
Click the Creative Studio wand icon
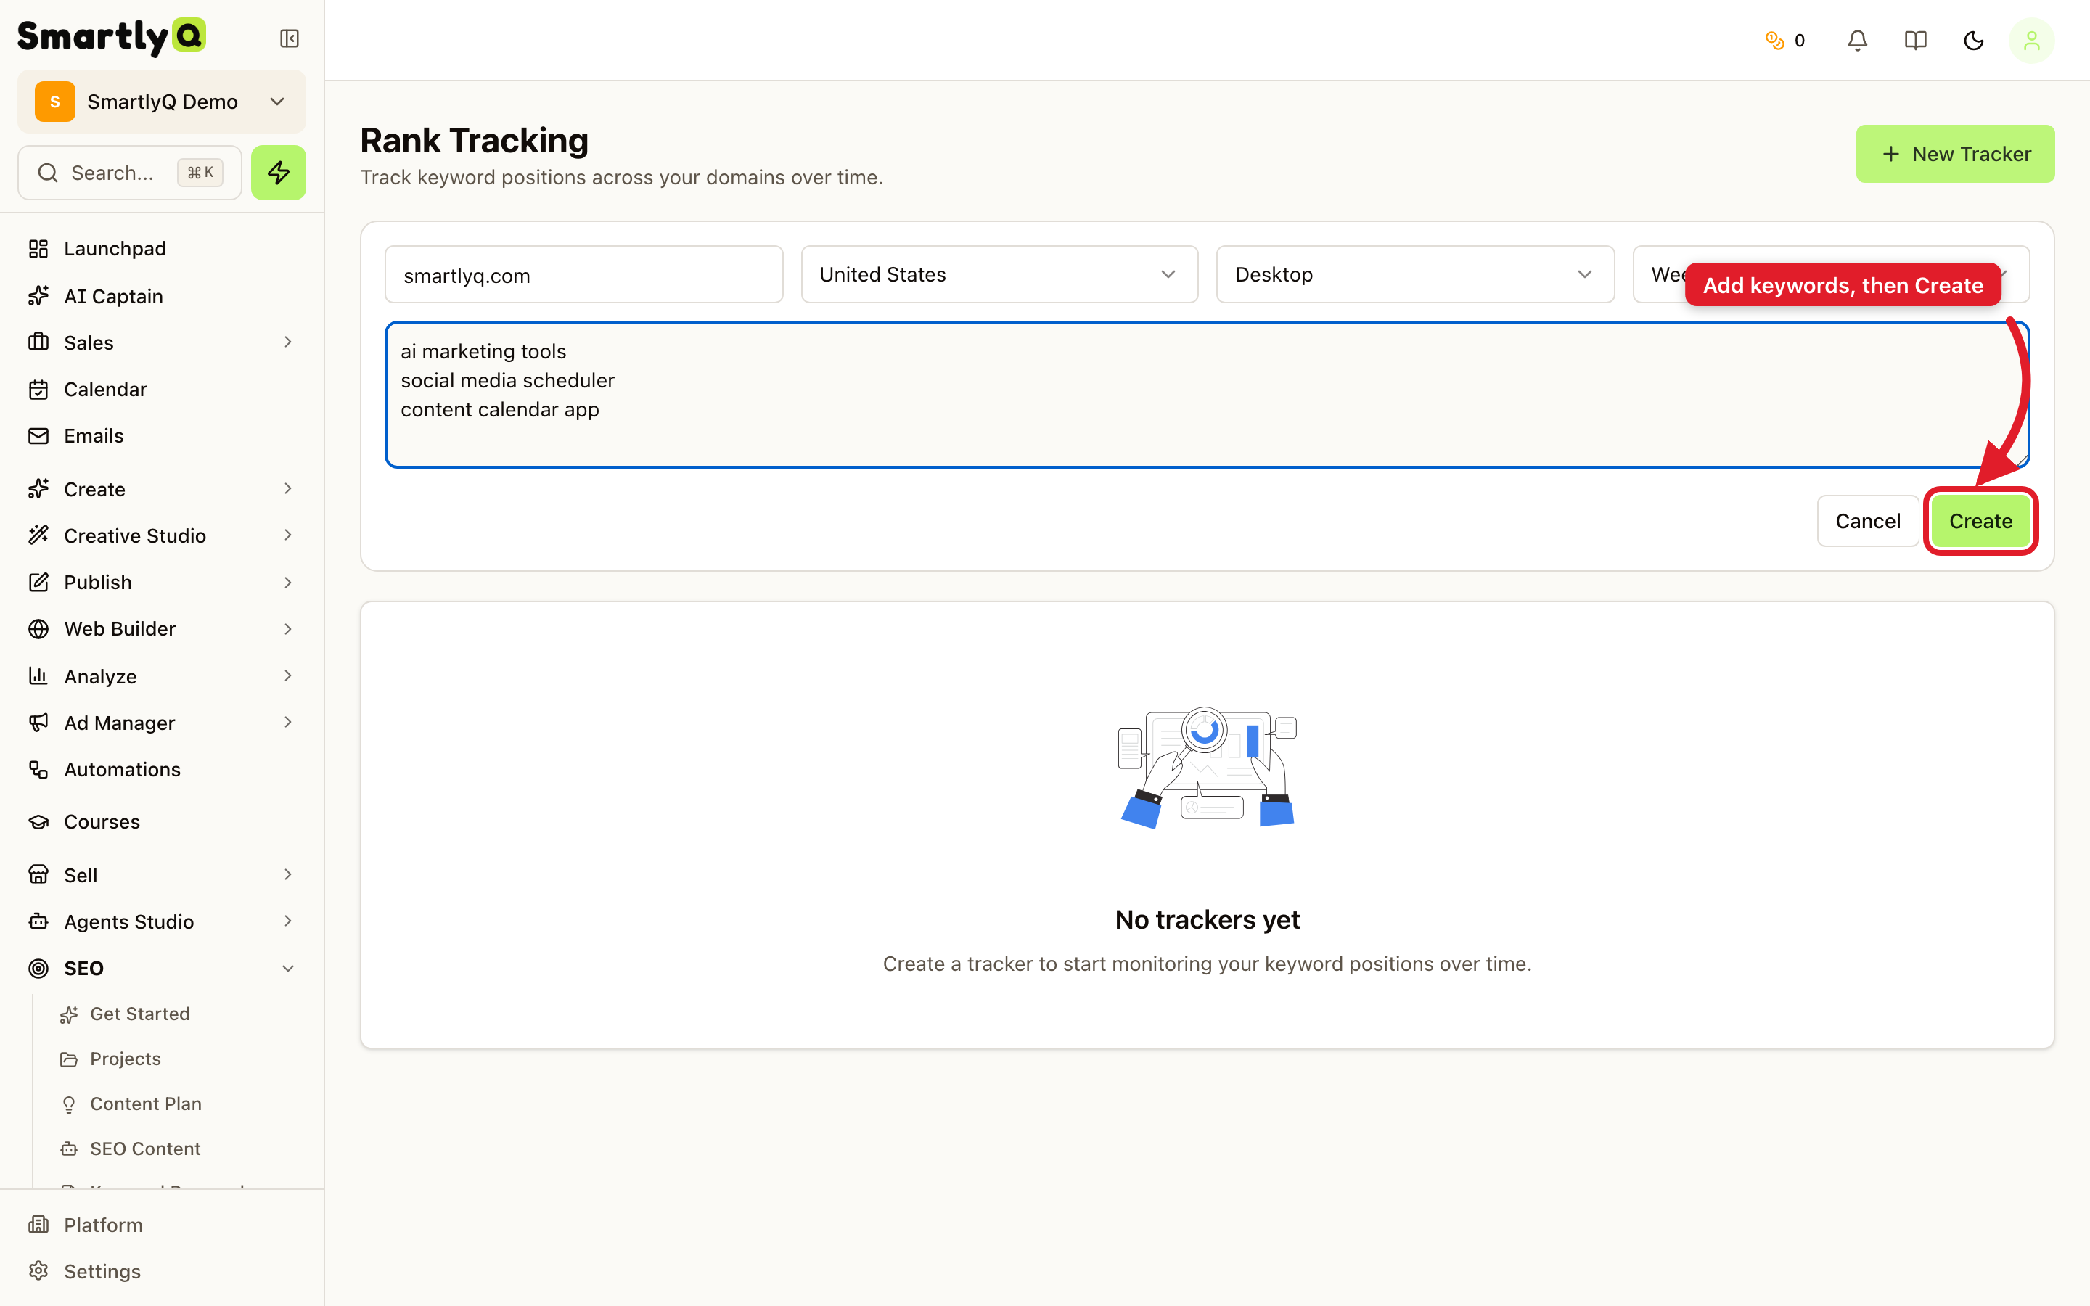pyautogui.click(x=38, y=535)
